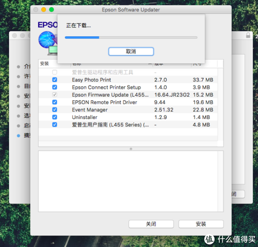This screenshot has height=247, width=258.
Task: Untick the EPSON Remote Print Driver checkbox
Action: [55, 102]
